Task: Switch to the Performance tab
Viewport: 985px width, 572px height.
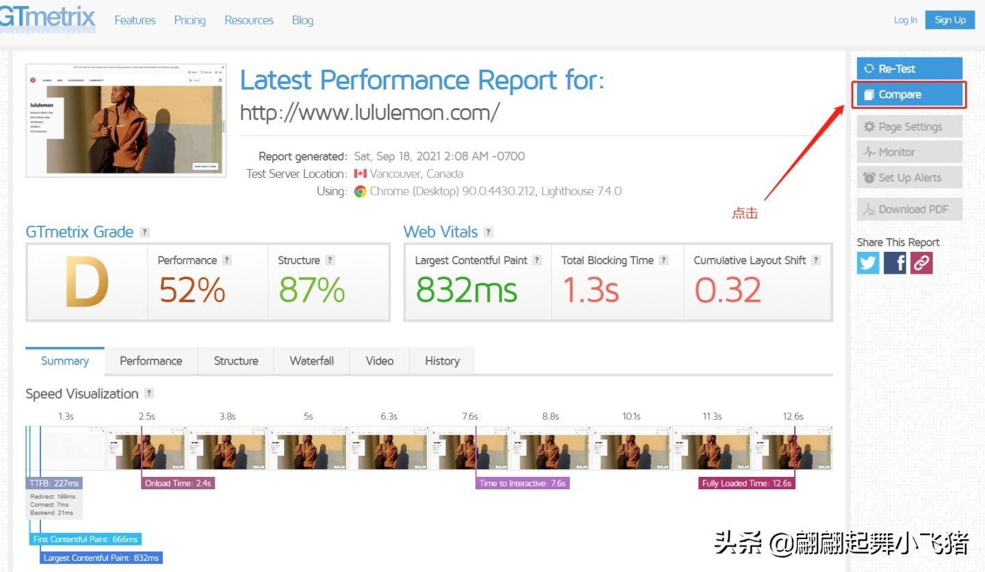Action: (x=151, y=361)
